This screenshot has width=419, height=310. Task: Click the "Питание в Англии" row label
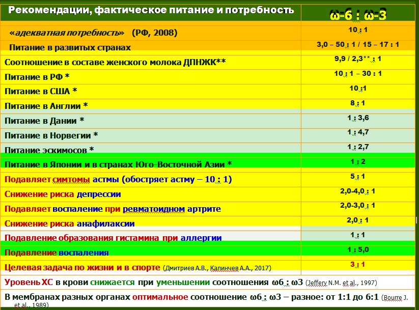46,106
